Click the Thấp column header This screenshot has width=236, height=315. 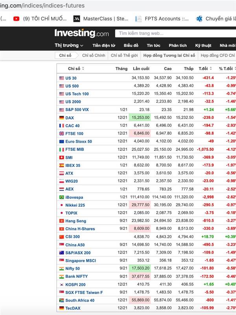[189, 69]
